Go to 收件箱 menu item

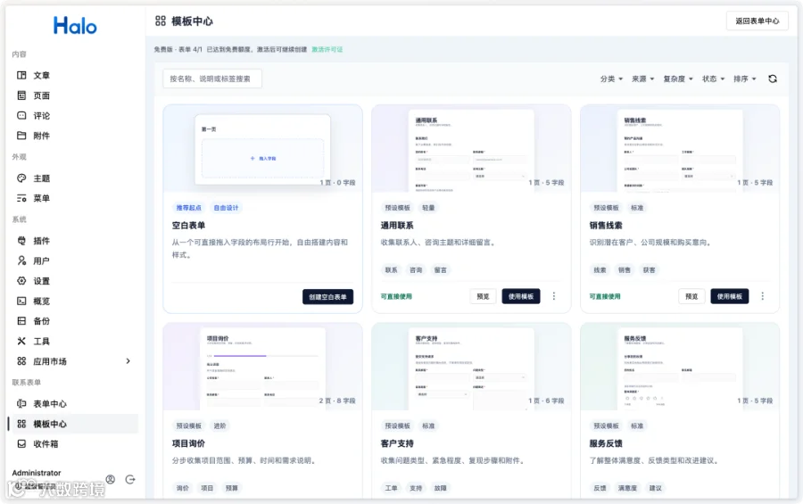tap(73, 444)
